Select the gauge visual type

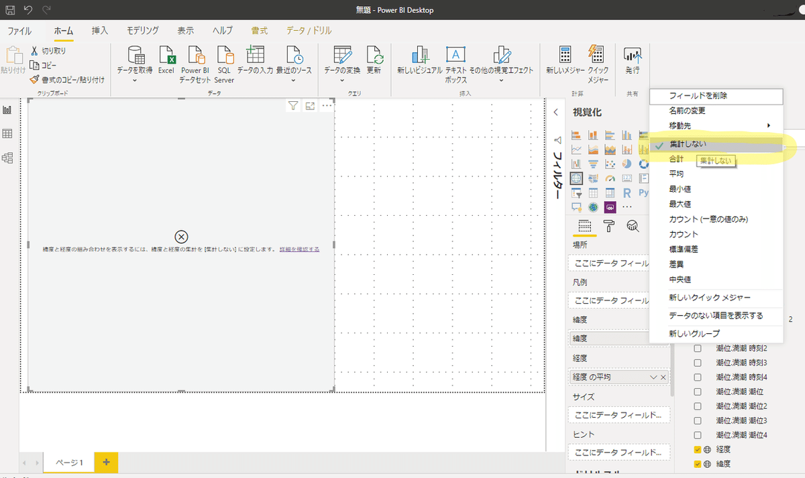pos(610,178)
